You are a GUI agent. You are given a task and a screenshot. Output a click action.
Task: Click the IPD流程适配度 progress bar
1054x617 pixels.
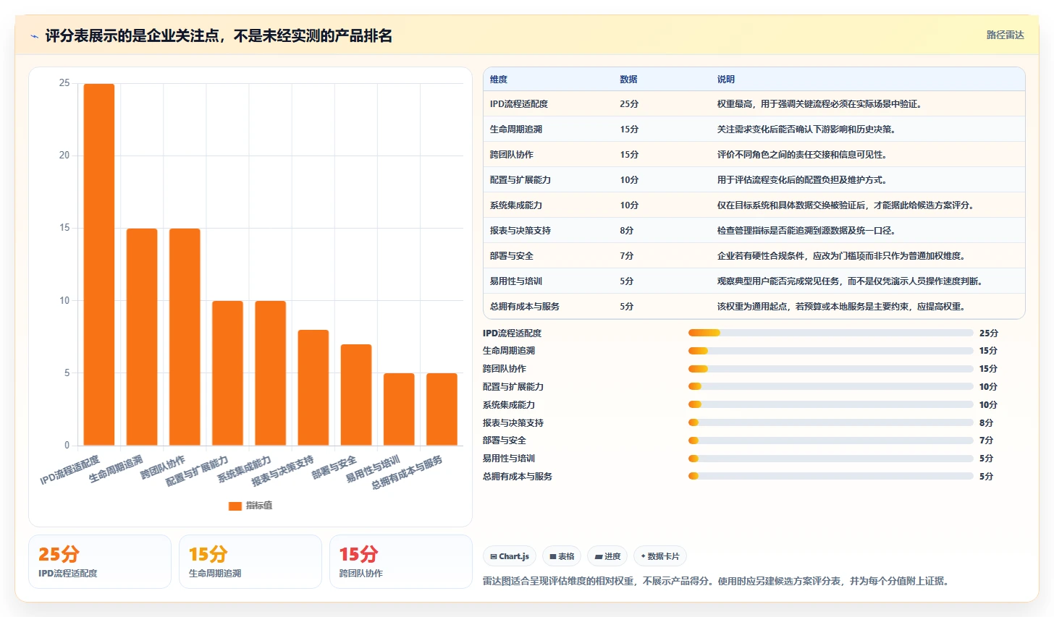[830, 333]
